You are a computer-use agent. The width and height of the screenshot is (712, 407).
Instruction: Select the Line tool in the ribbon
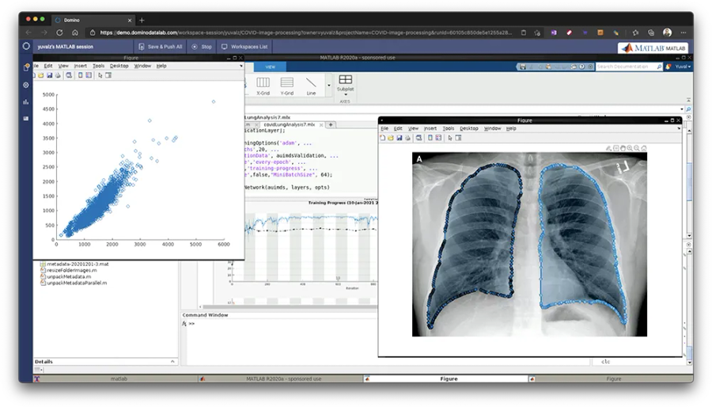point(311,86)
